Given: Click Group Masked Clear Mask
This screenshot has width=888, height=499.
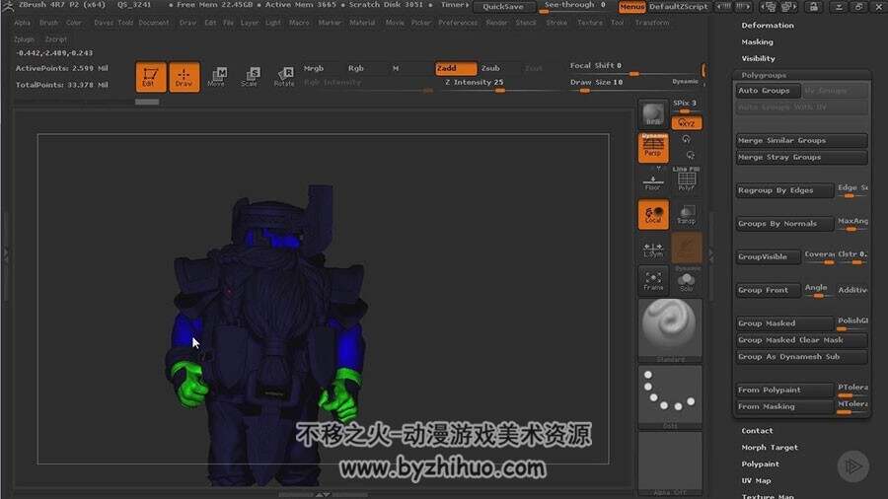Looking at the screenshot, I should tap(801, 340).
